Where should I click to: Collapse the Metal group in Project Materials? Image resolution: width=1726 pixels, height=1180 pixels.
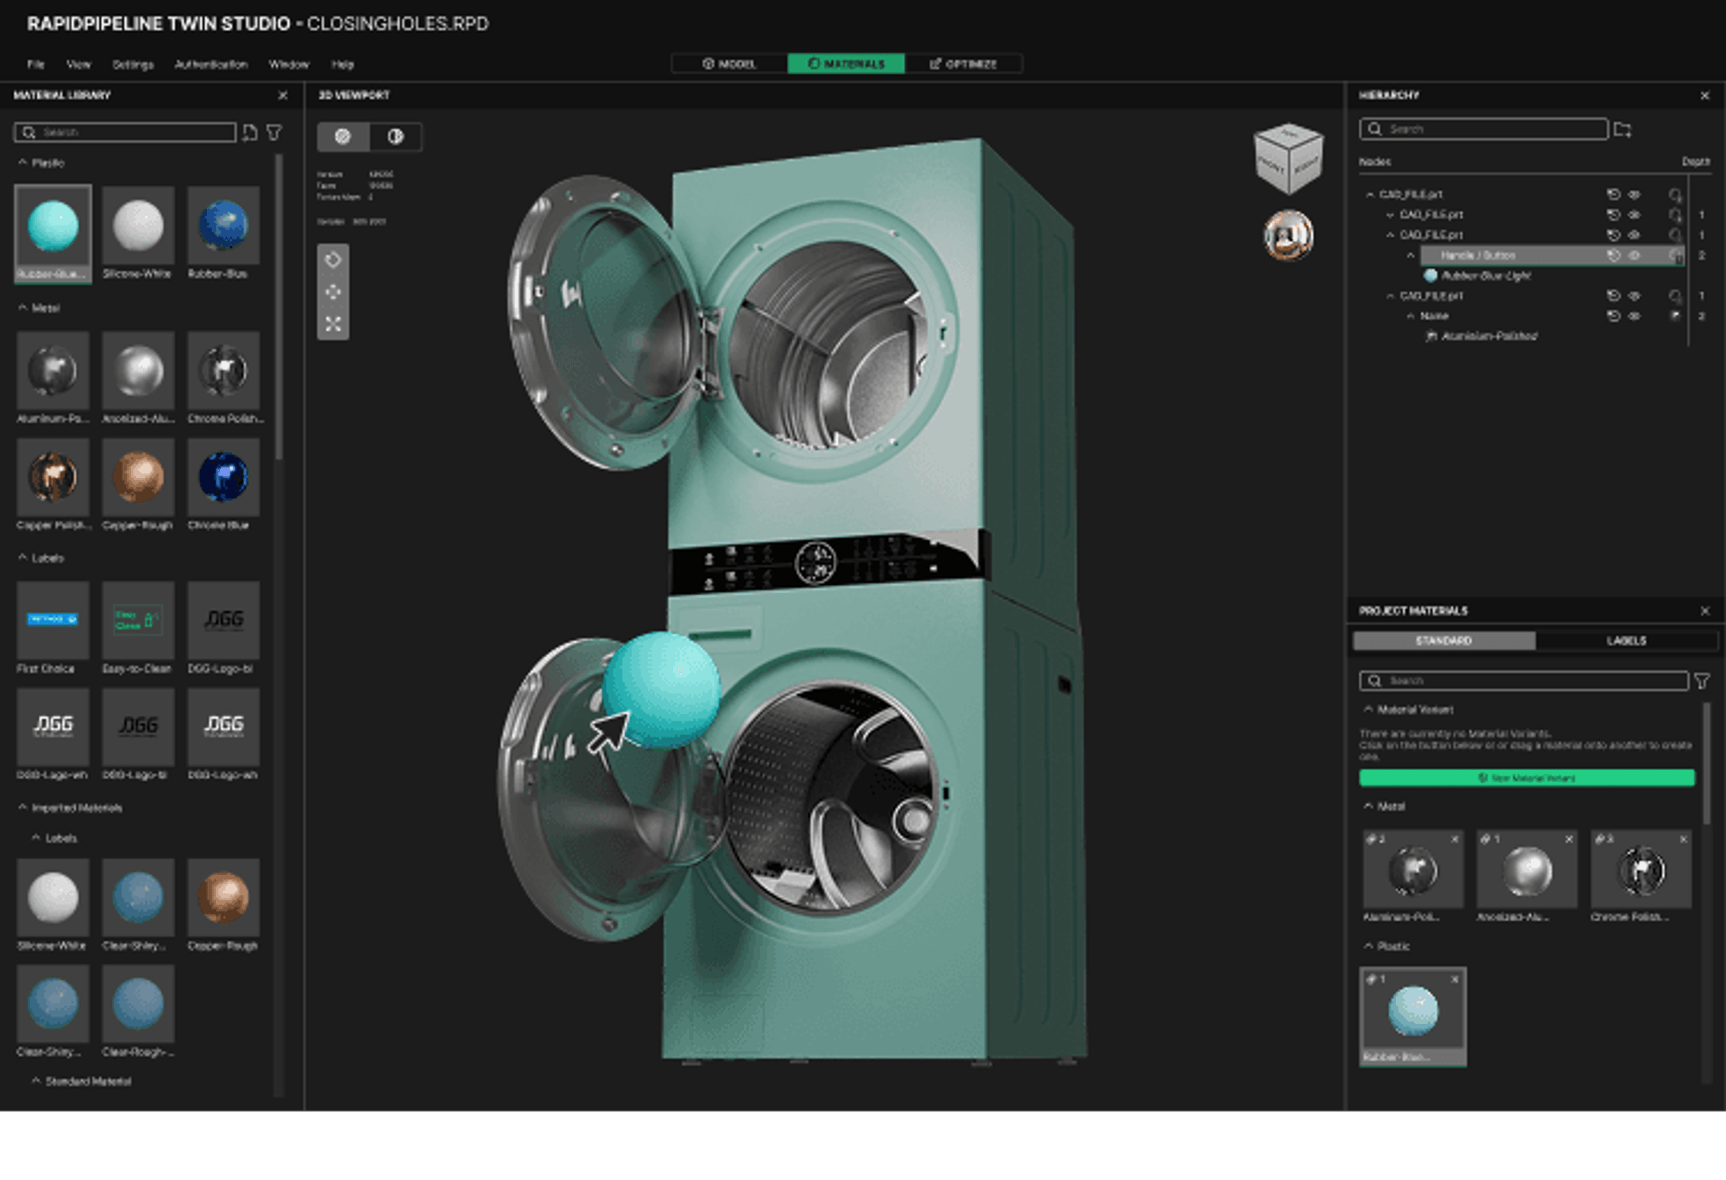click(1369, 806)
